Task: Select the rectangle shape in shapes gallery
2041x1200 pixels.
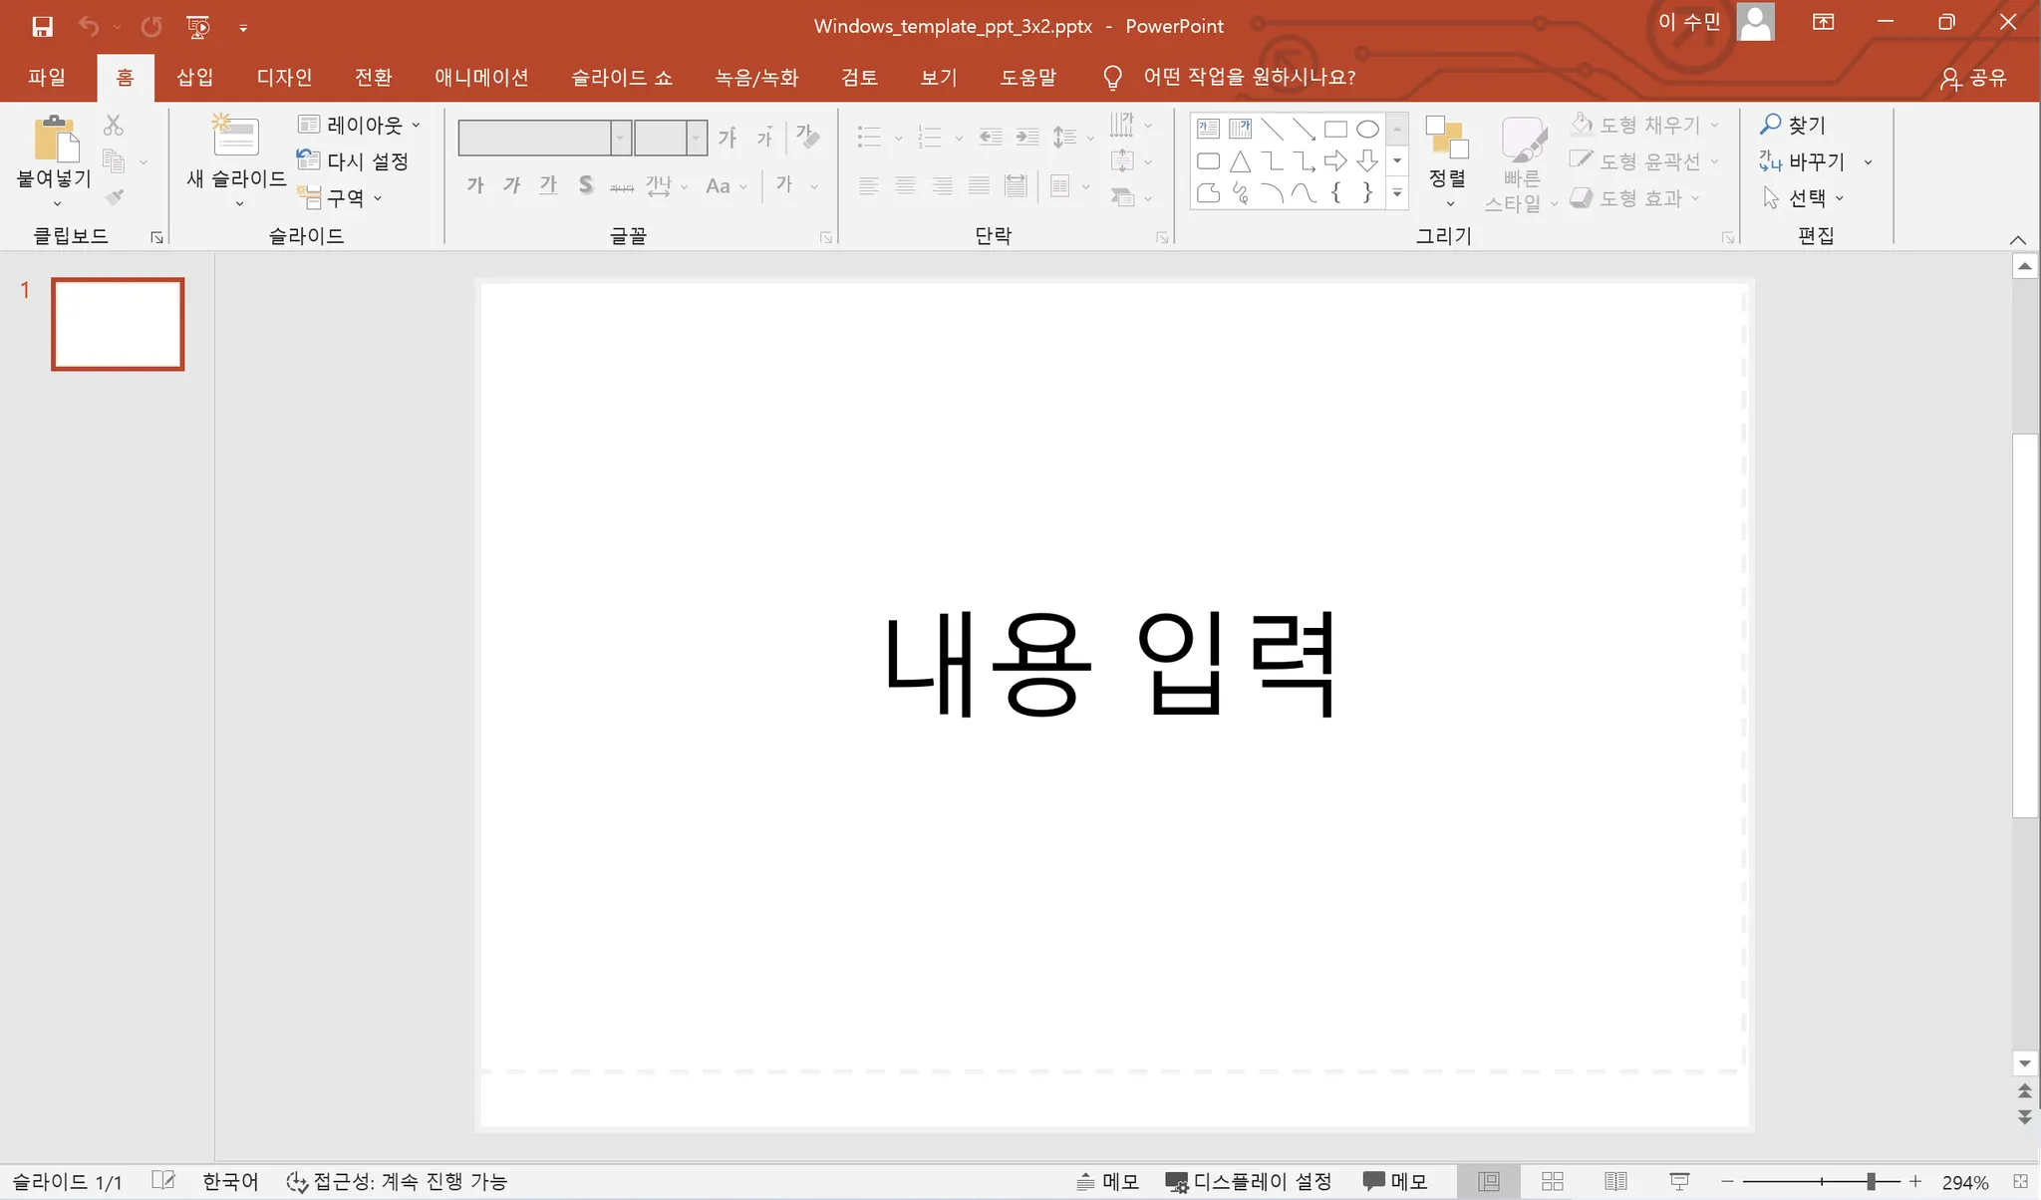Action: coord(1335,129)
